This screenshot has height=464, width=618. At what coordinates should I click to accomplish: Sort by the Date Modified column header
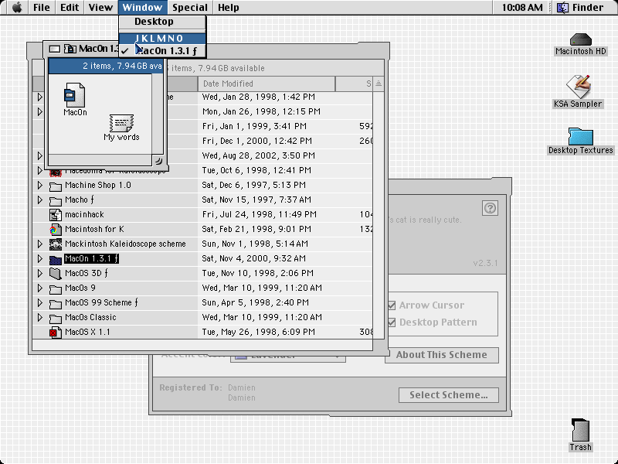pos(267,84)
